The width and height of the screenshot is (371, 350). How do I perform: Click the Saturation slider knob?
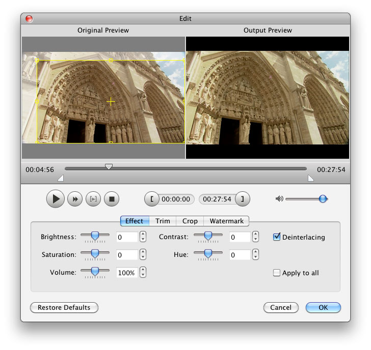click(x=95, y=254)
